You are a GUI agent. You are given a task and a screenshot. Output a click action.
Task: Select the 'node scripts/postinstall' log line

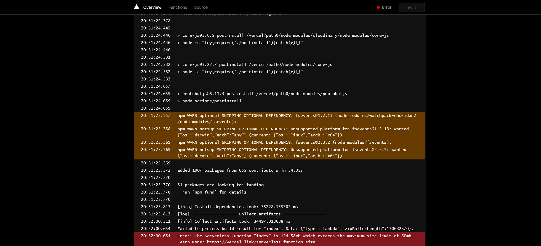(280, 101)
